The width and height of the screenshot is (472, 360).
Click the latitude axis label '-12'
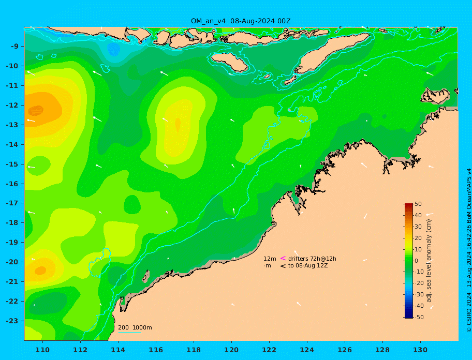click(12, 106)
